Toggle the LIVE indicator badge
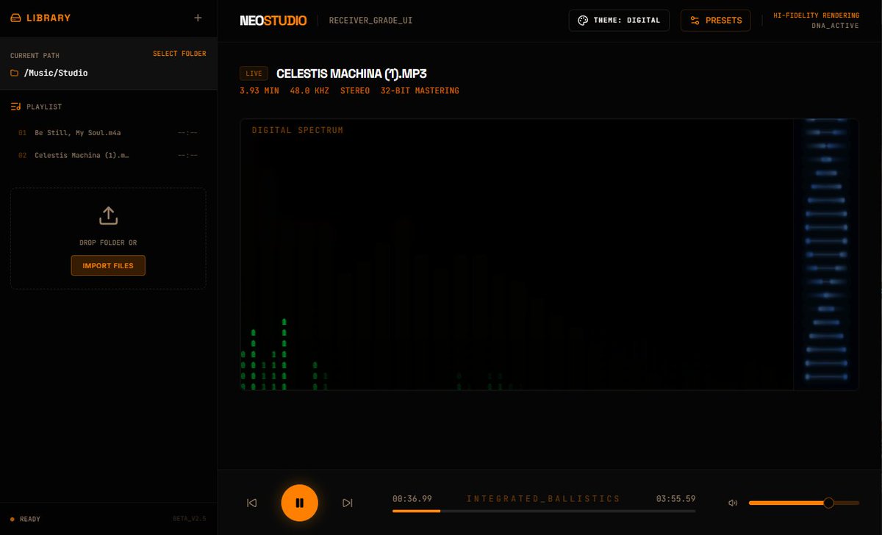The height and width of the screenshot is (535, 882). pos(254,73)
